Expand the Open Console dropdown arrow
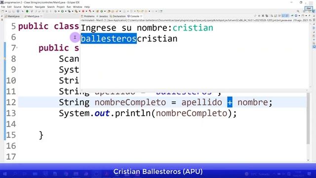 pos(306,16)
